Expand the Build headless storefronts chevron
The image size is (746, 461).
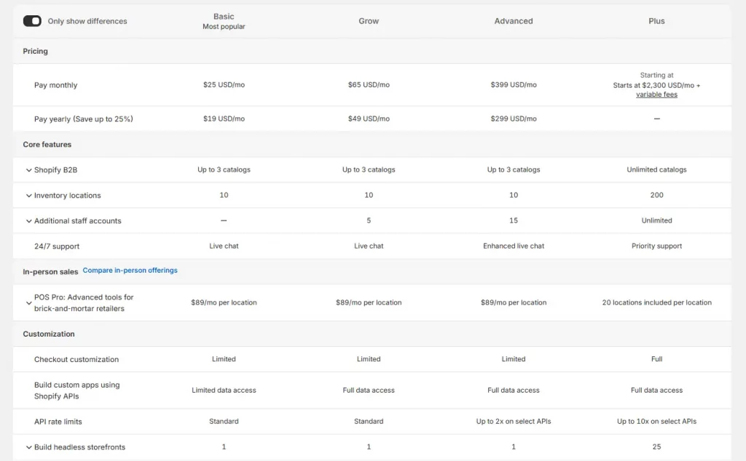pos(28,447)
